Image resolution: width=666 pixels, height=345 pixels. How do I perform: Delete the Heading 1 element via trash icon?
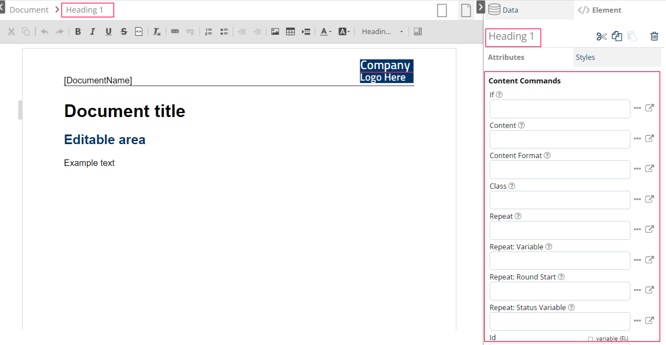coord(654,37)
